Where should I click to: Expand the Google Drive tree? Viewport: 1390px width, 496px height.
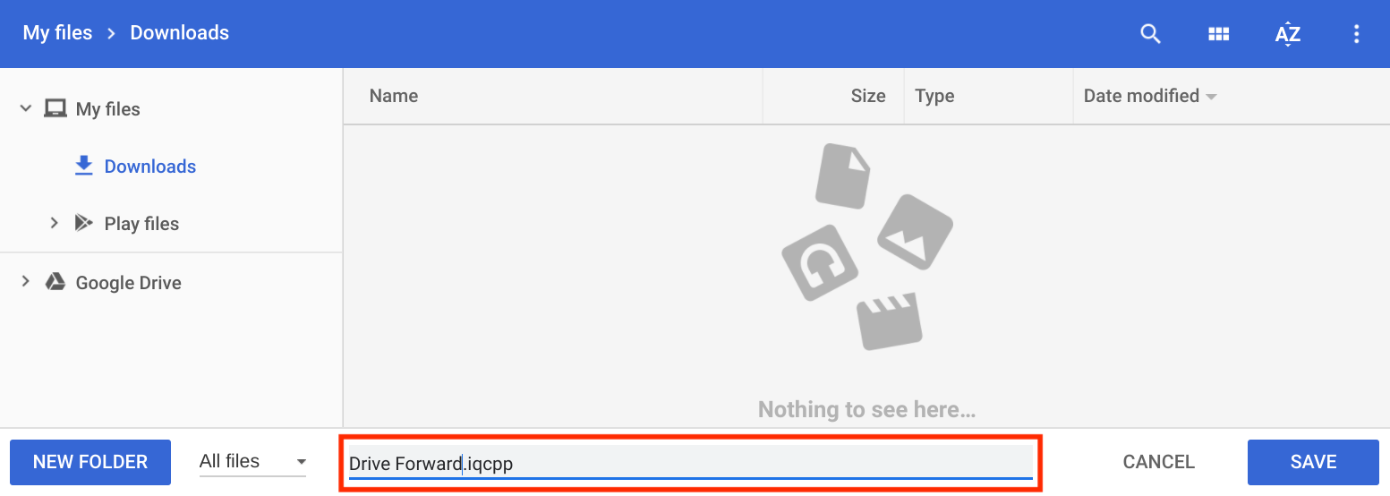pos(25,282)
